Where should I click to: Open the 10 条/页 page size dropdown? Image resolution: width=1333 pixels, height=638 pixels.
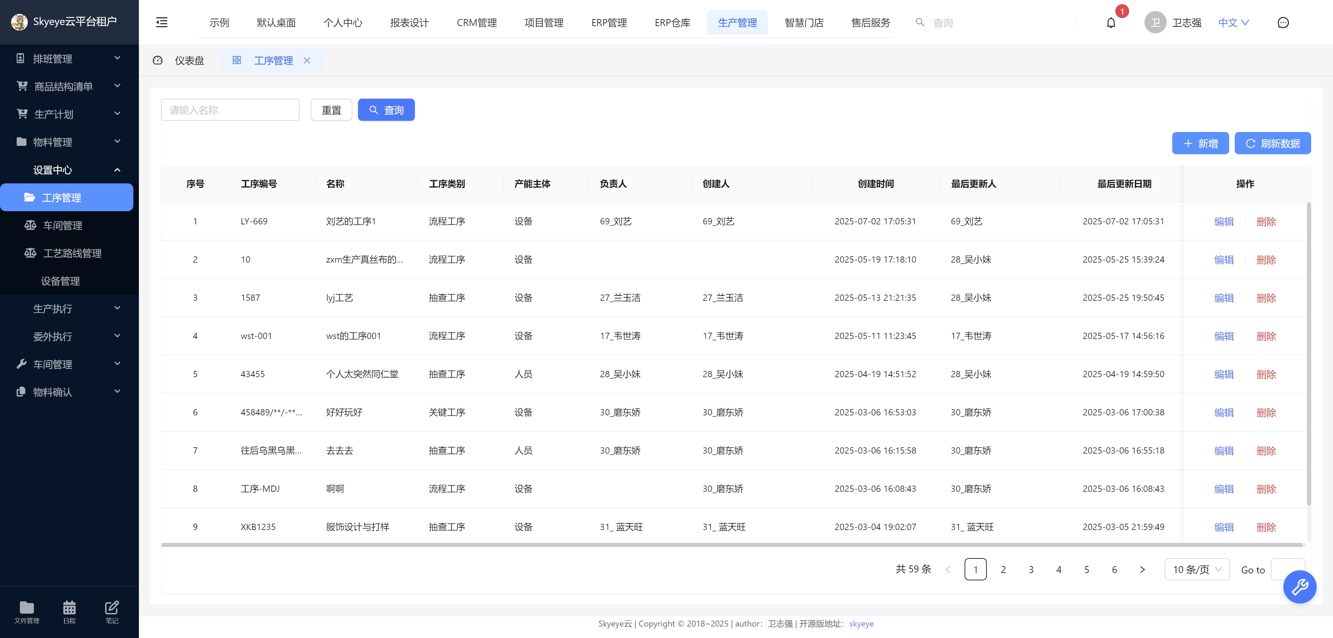pyautogui.click(x=1197, y=569)
